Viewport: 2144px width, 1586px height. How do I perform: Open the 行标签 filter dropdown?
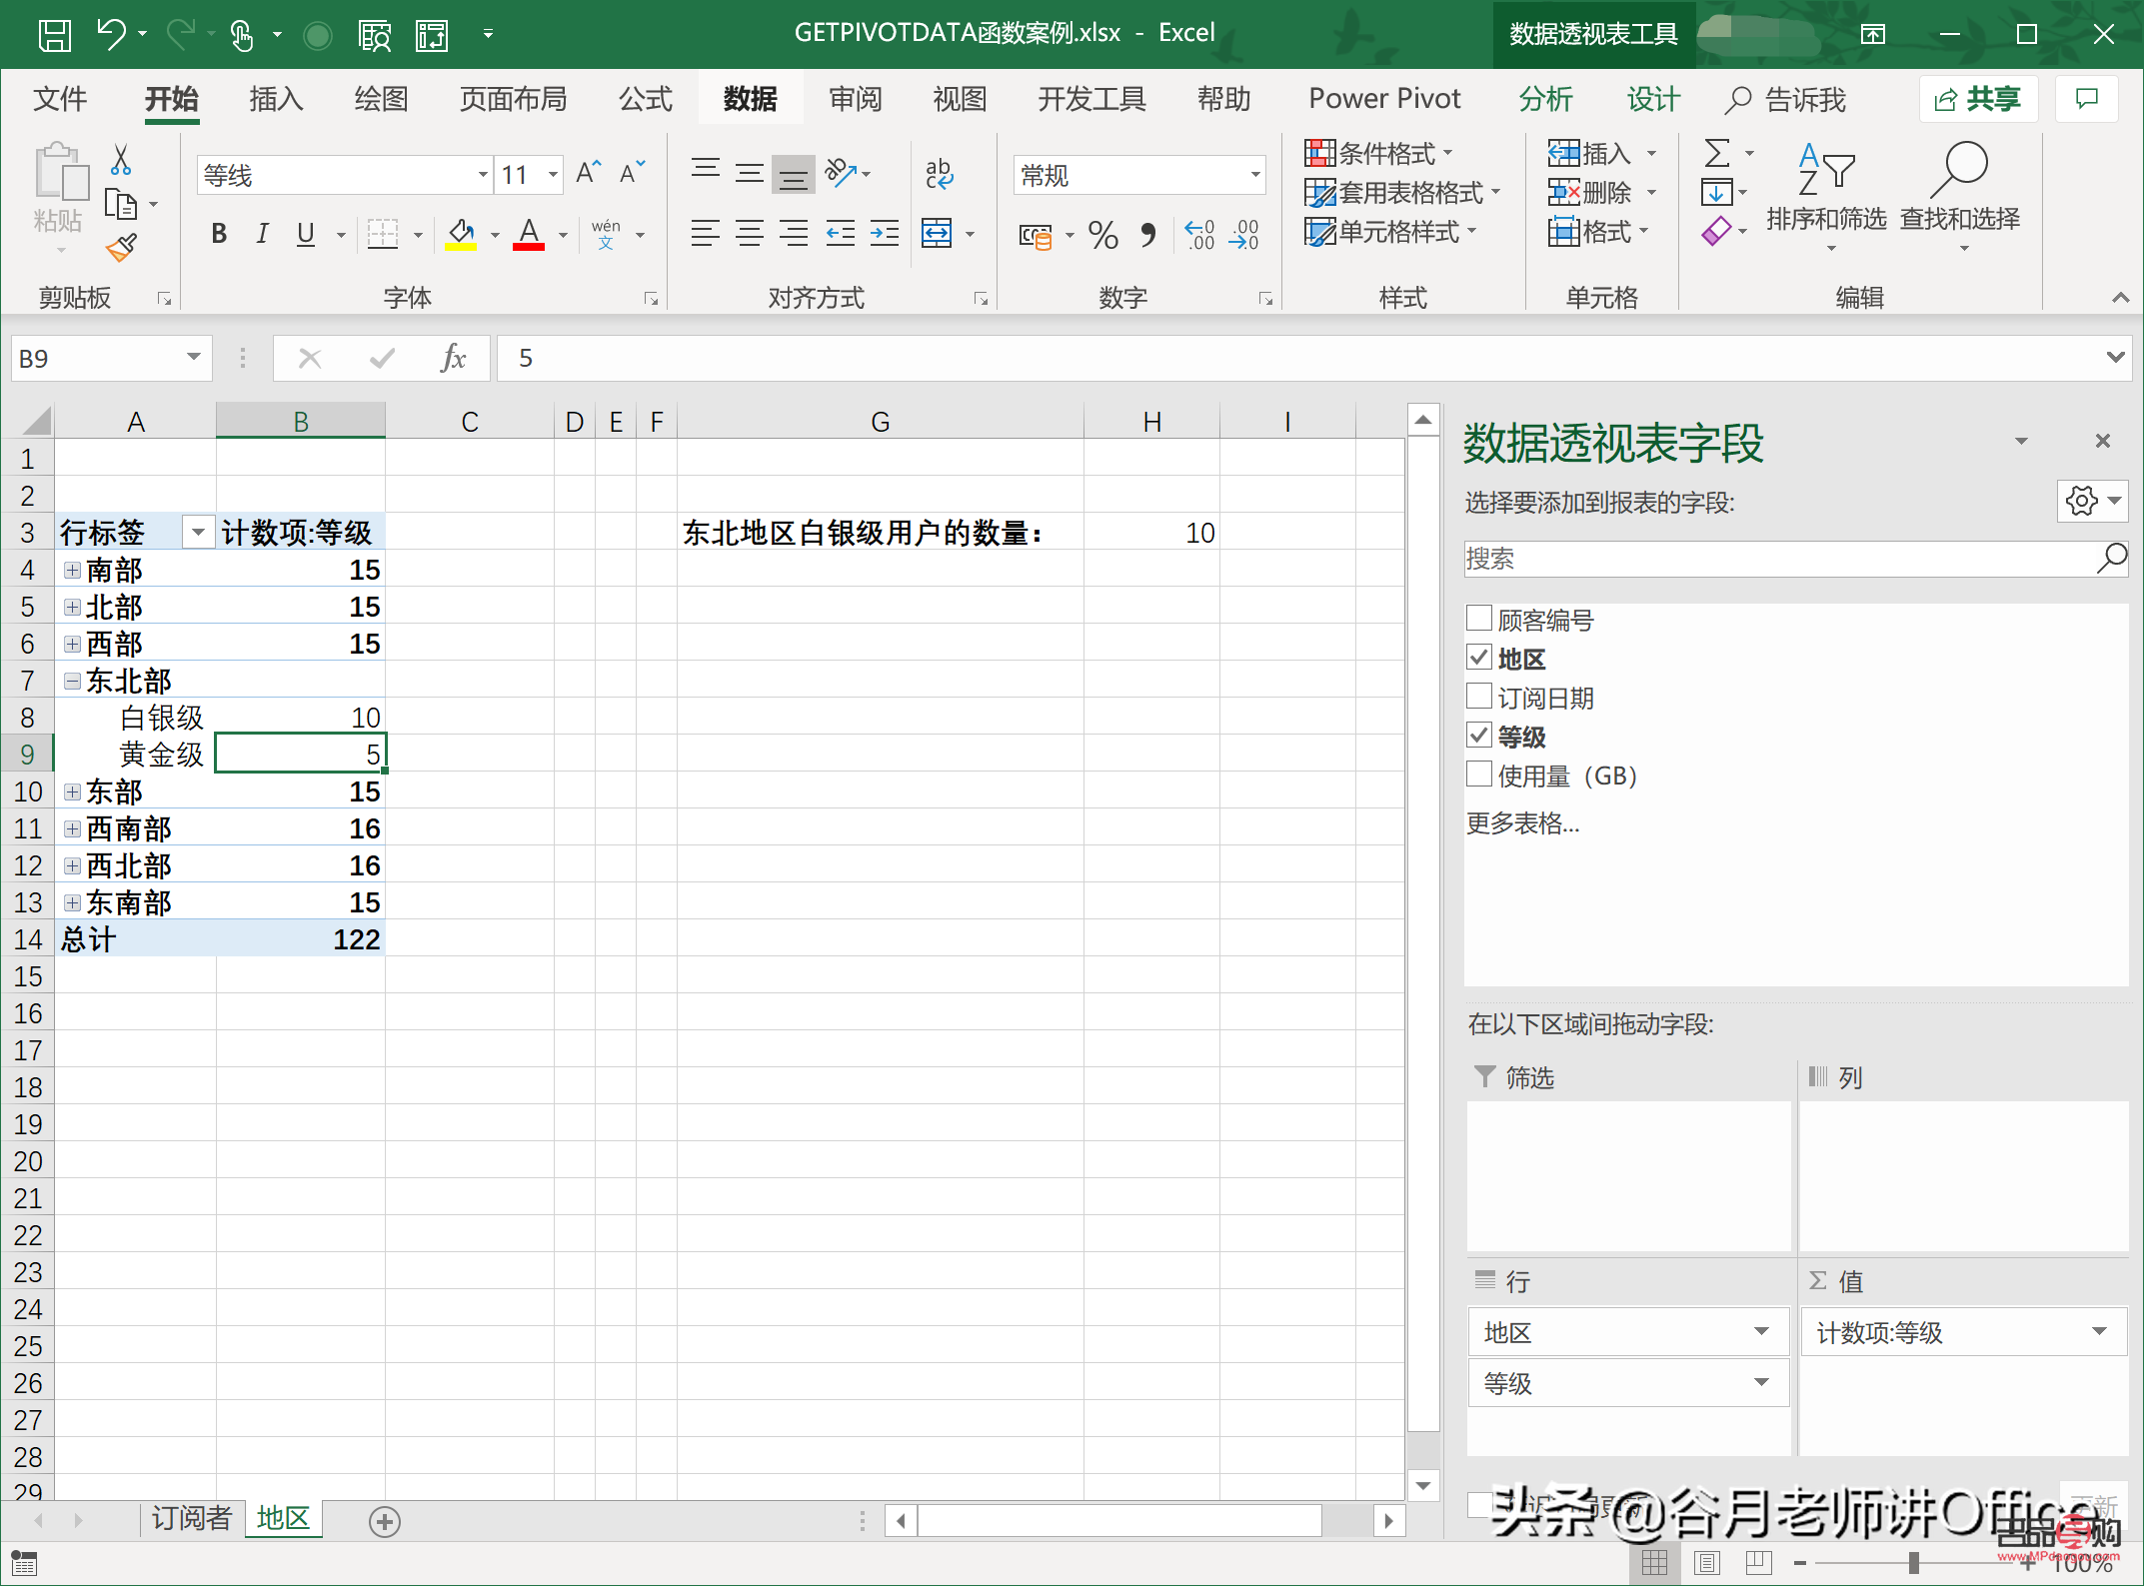(197, 532)
